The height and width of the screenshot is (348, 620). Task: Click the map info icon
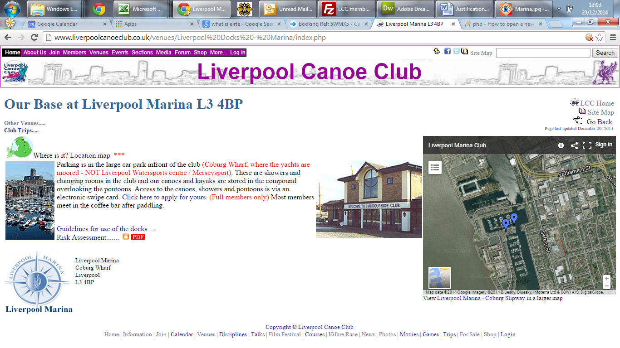tap(561, 145)
